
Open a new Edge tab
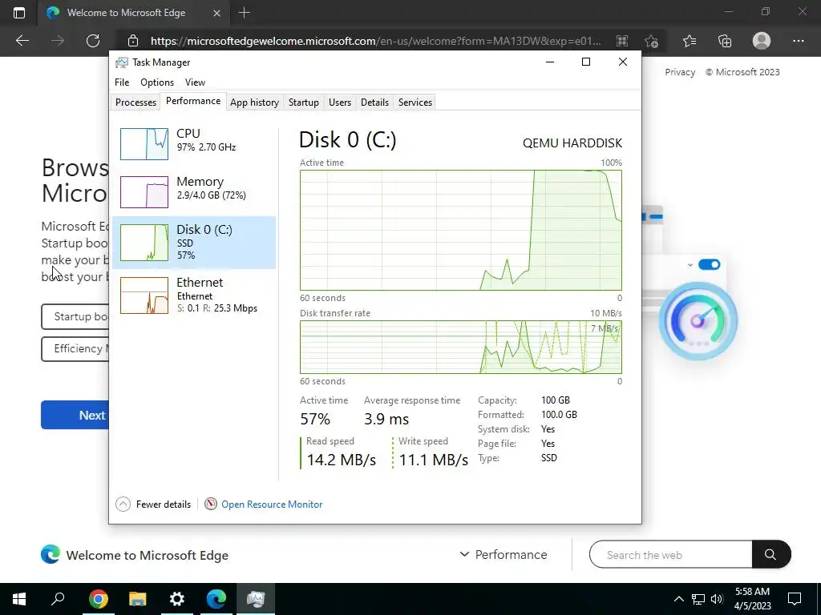coord(244,13)
